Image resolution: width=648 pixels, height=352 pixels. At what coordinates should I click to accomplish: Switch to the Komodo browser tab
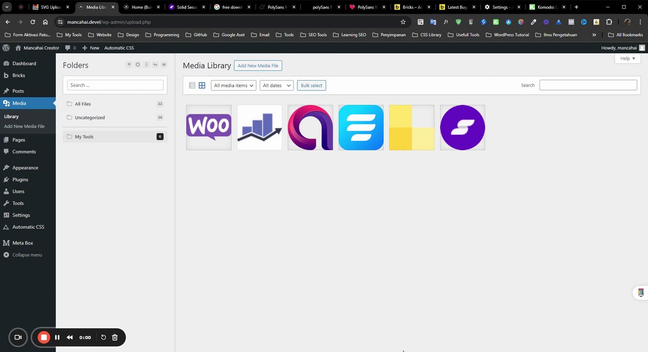(x=548, y=7)
